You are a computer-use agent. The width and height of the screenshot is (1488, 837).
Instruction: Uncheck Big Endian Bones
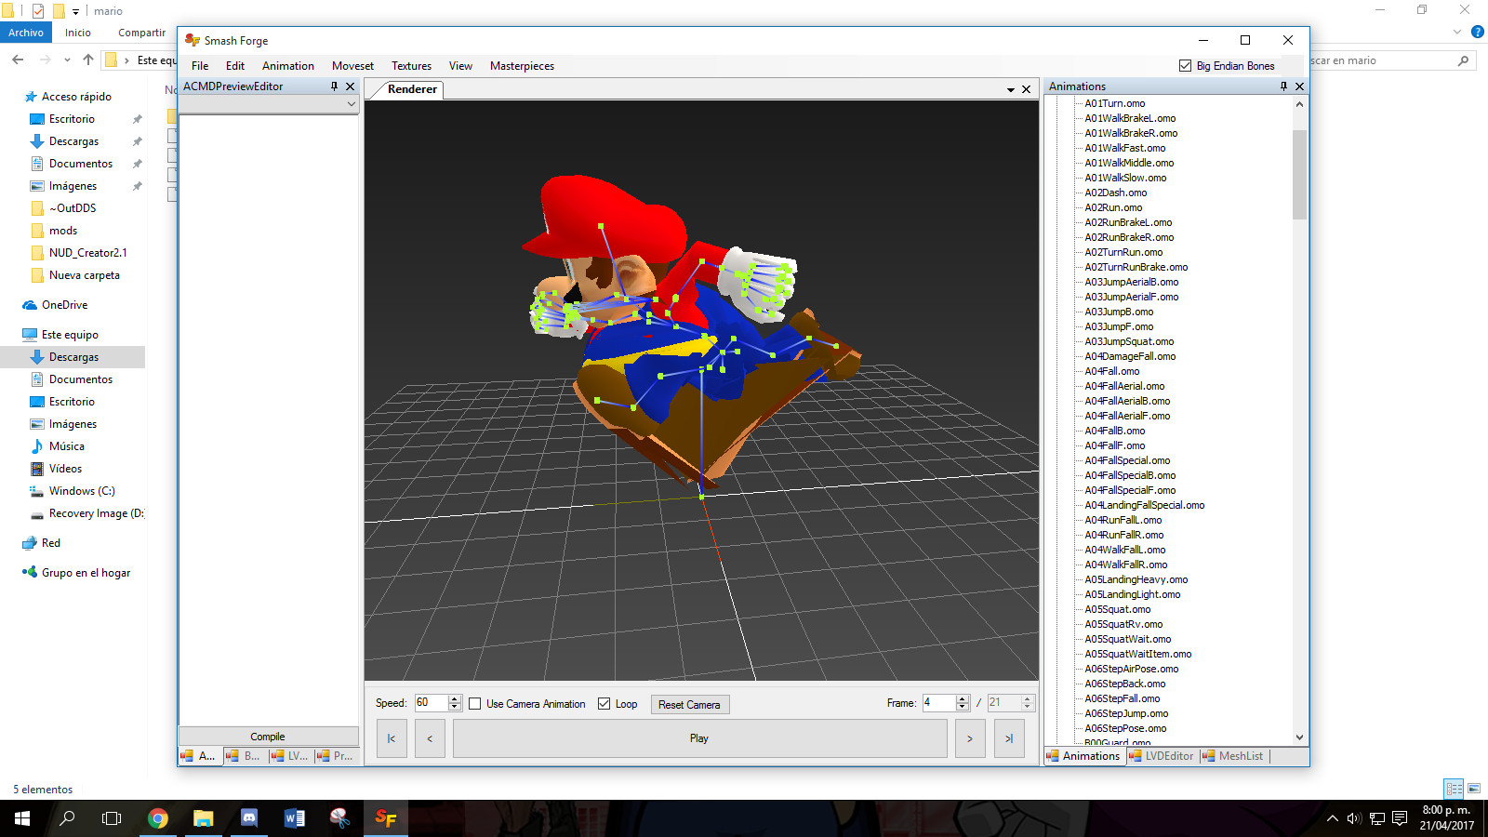click(1184, 65)
